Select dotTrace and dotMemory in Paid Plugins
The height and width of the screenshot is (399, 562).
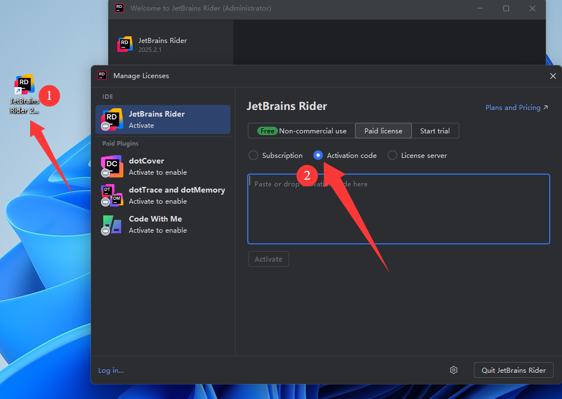tap(163, 195)
